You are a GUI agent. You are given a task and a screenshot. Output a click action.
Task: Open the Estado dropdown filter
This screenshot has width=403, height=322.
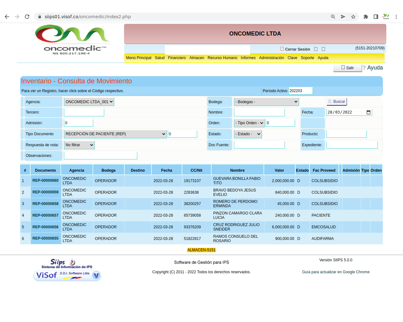coord(248,134)
